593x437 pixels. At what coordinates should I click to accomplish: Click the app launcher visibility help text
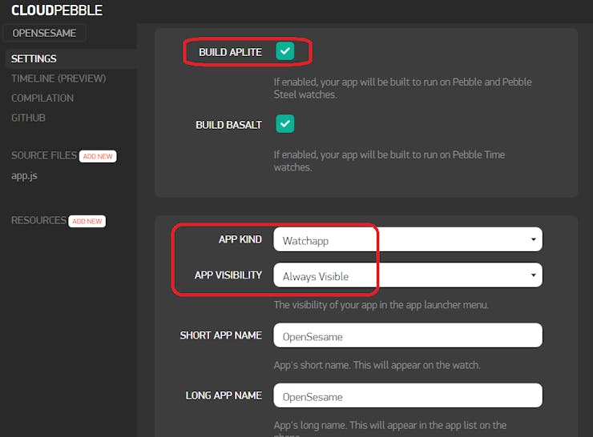coord(381,305)
